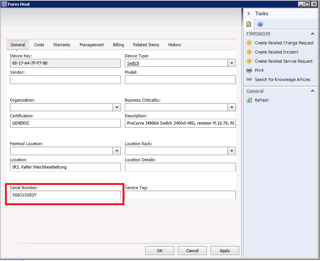This screenshot has width=320, height=261.
Task: Click the Print task link
Action: (259, 70)
